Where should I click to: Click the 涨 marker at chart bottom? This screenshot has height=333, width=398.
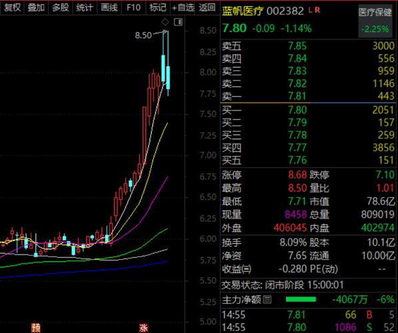click(x=143, y=328)
